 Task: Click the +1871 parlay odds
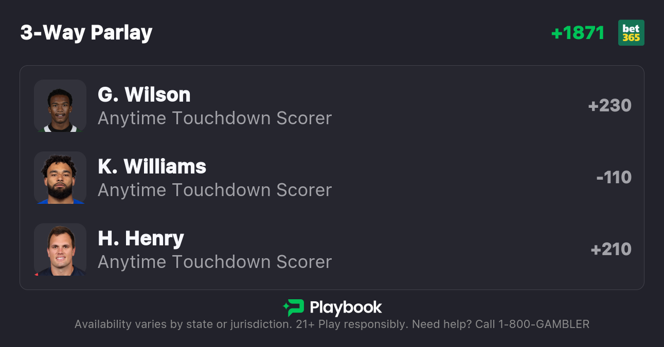[x=578, y=33]
